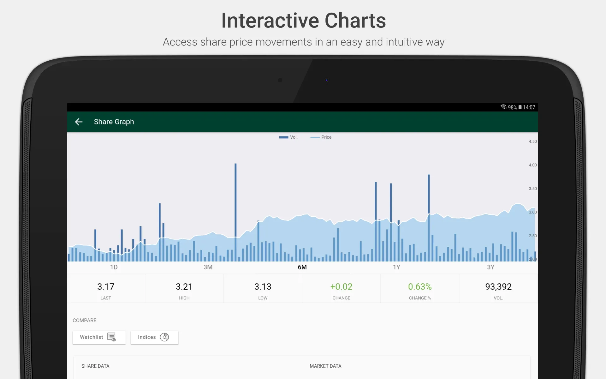This screenshot has width=606, height=379.
Task: Click the 98% battery percentage
Action: (512, 107)
